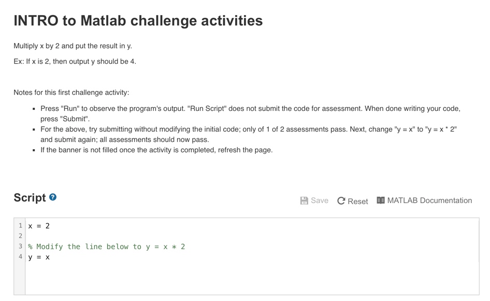Select the book icon before MATLAB Documentation text
Screen dimensions: 490x301
point(380,200)
